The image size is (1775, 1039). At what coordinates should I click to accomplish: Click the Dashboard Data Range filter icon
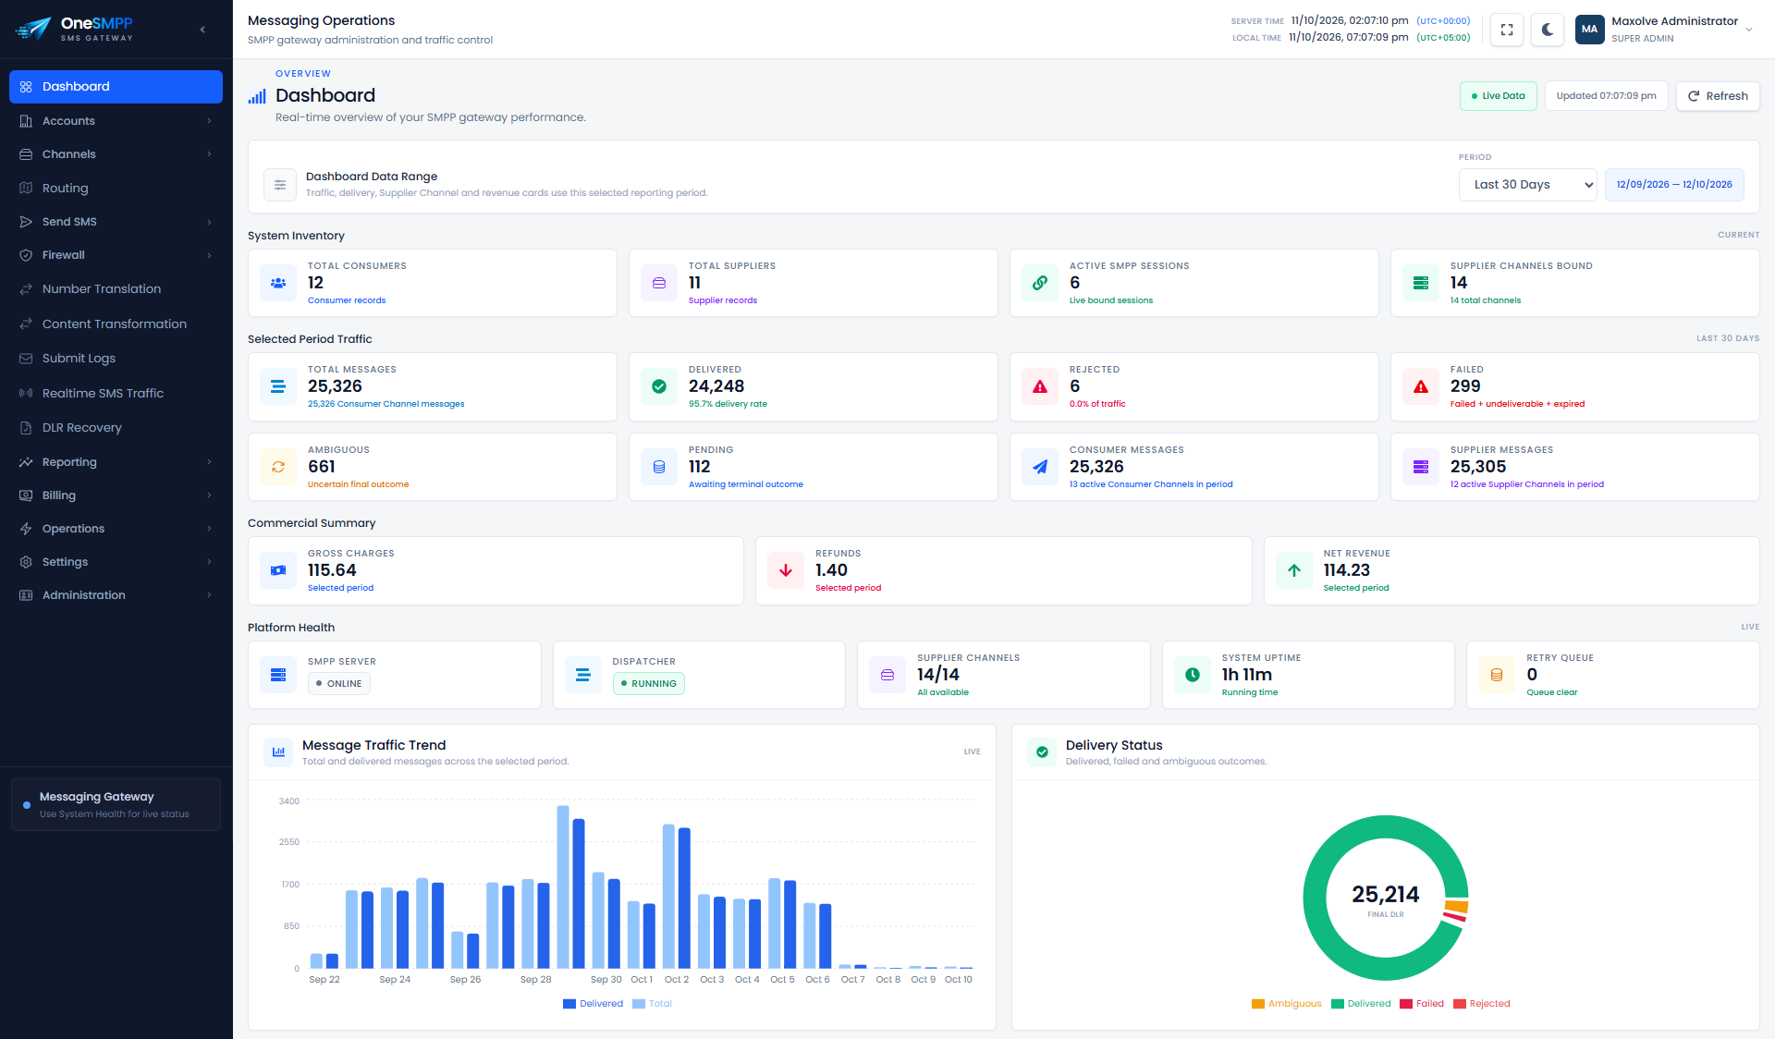tap(280, 185)
